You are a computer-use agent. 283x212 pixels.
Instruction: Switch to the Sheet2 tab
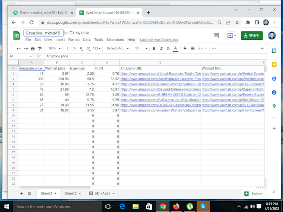coord(71,193)
